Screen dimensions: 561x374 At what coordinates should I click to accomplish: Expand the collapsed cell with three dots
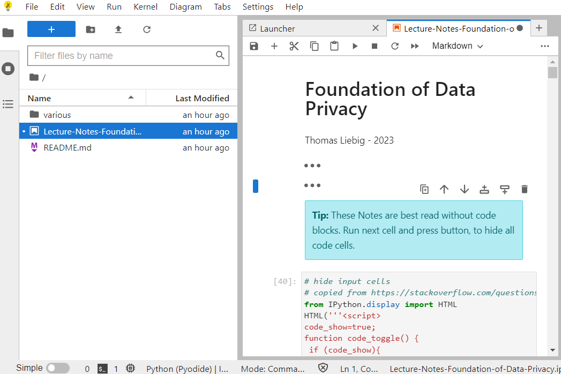tap(312, 185)
